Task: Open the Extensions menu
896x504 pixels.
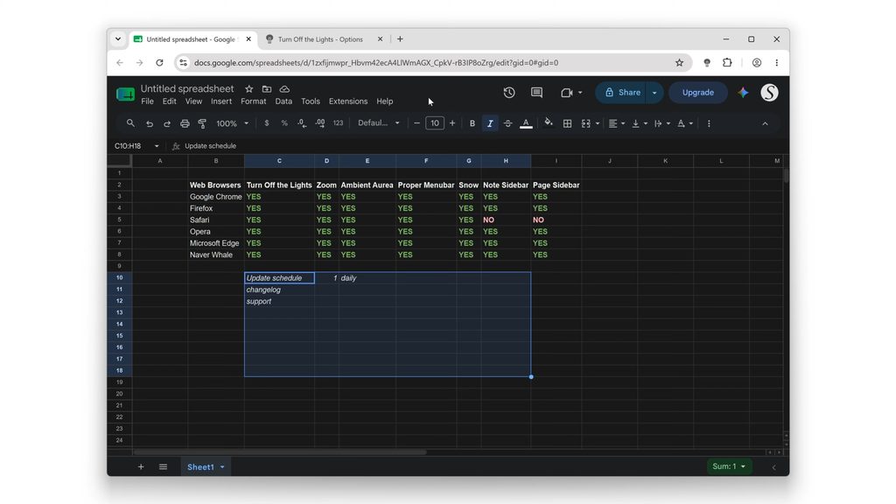Action: coord(348,101)
